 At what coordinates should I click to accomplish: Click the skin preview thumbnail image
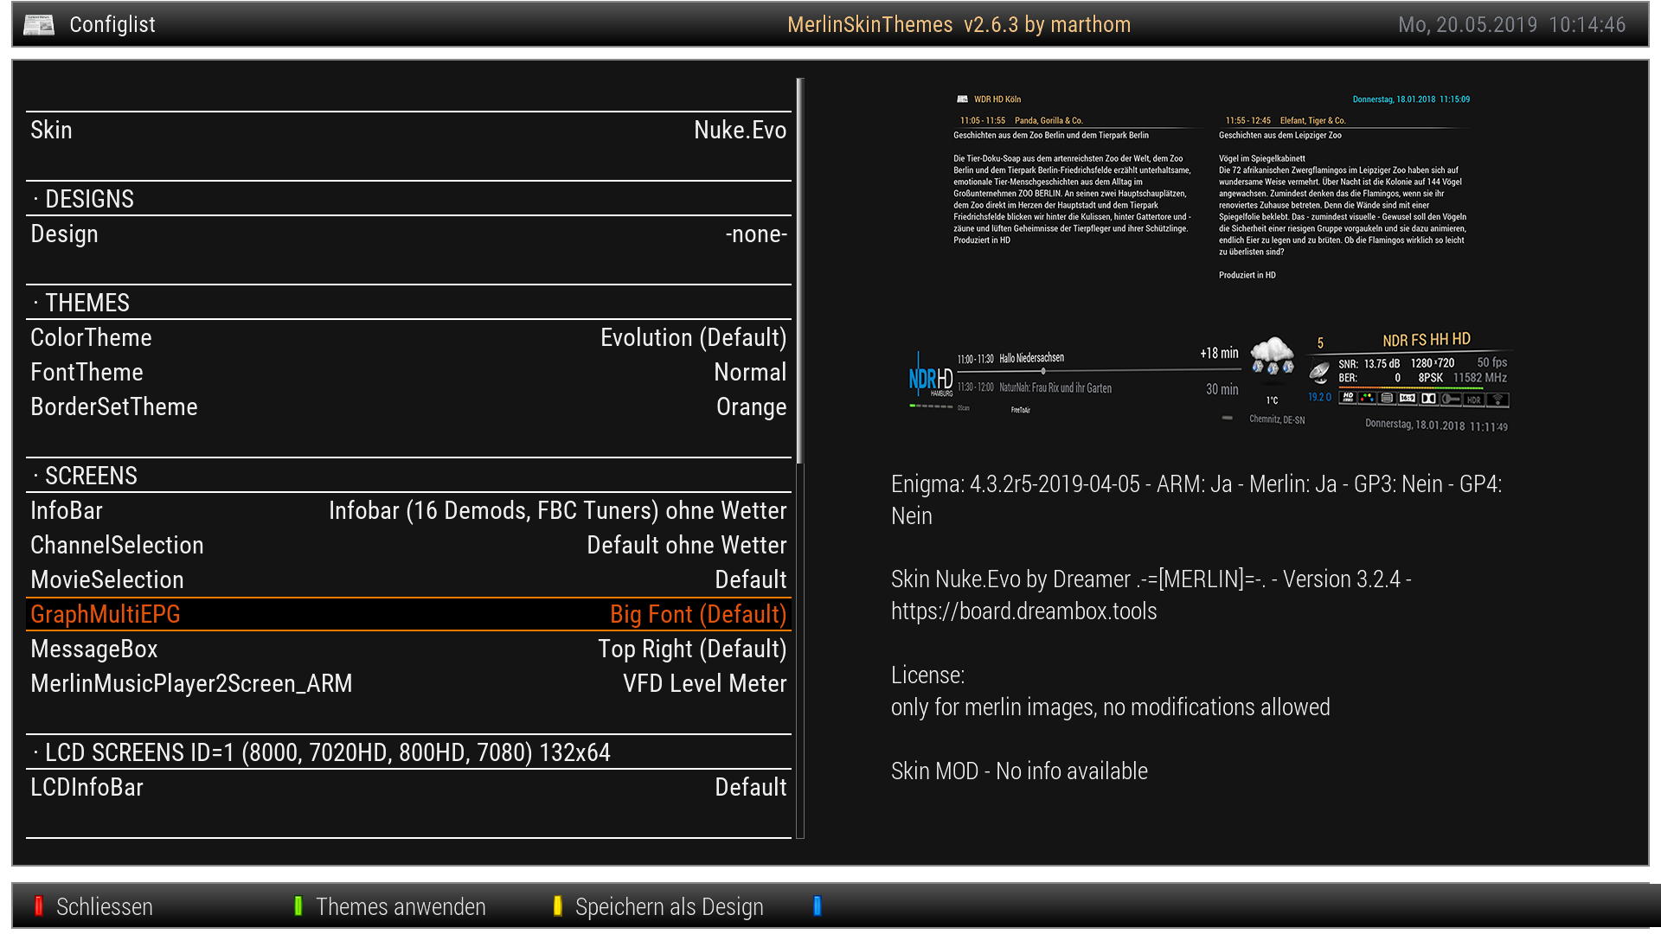pos(1211,259)
